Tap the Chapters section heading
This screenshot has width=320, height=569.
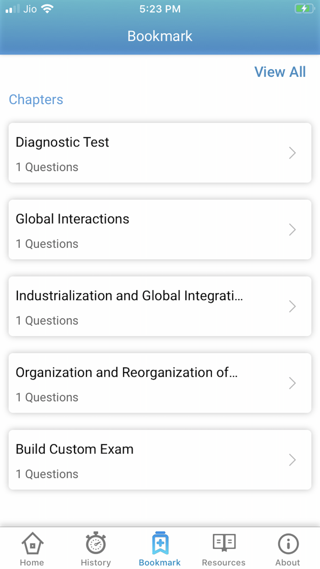[36, 100]
